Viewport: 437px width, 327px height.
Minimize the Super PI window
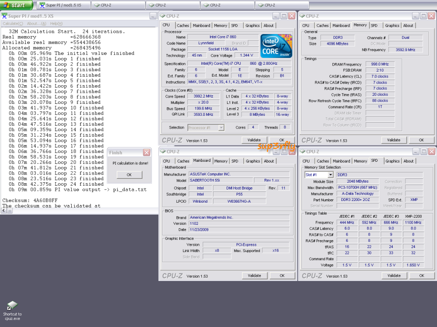(153, 16)
